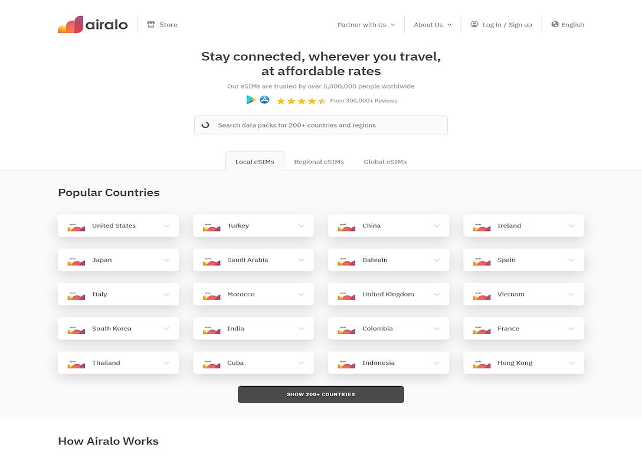Click the Turkey flag thumbnail

point(211,227)
